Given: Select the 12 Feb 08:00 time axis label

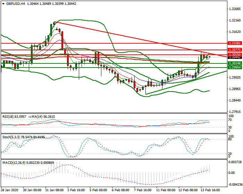Looking at the screenshot, I should click(188, 190).
